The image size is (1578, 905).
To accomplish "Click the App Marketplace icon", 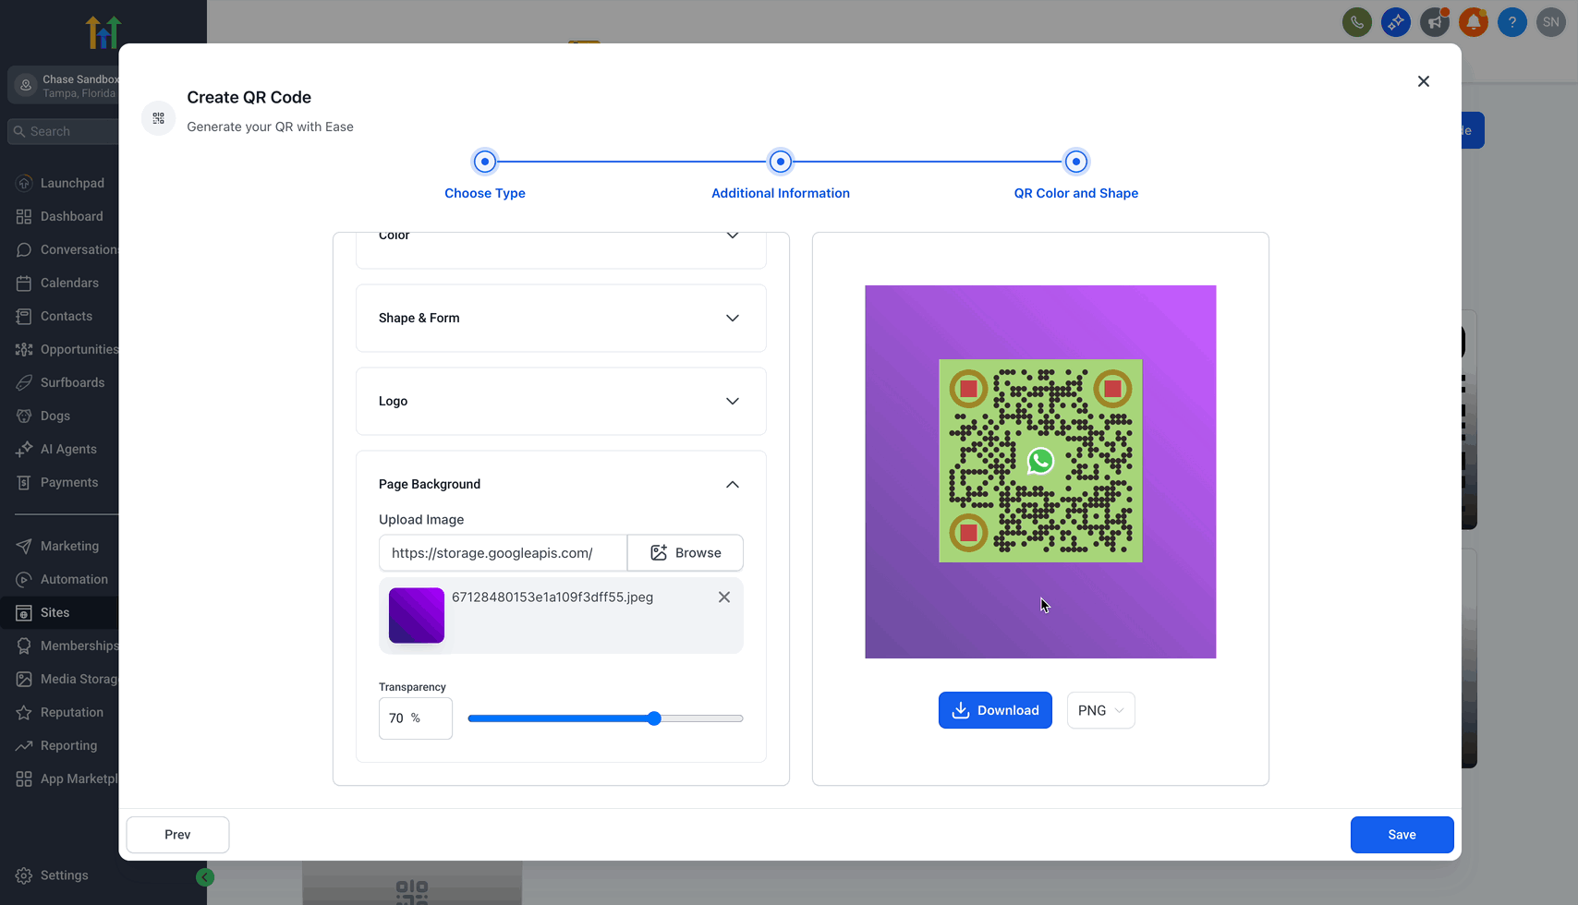I will click(x=24, y=778).
